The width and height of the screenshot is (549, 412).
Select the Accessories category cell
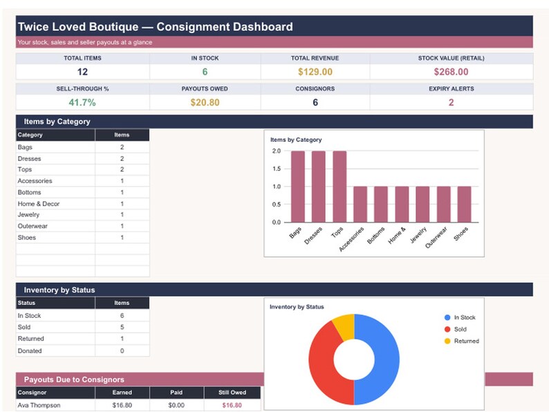point(55,181)
